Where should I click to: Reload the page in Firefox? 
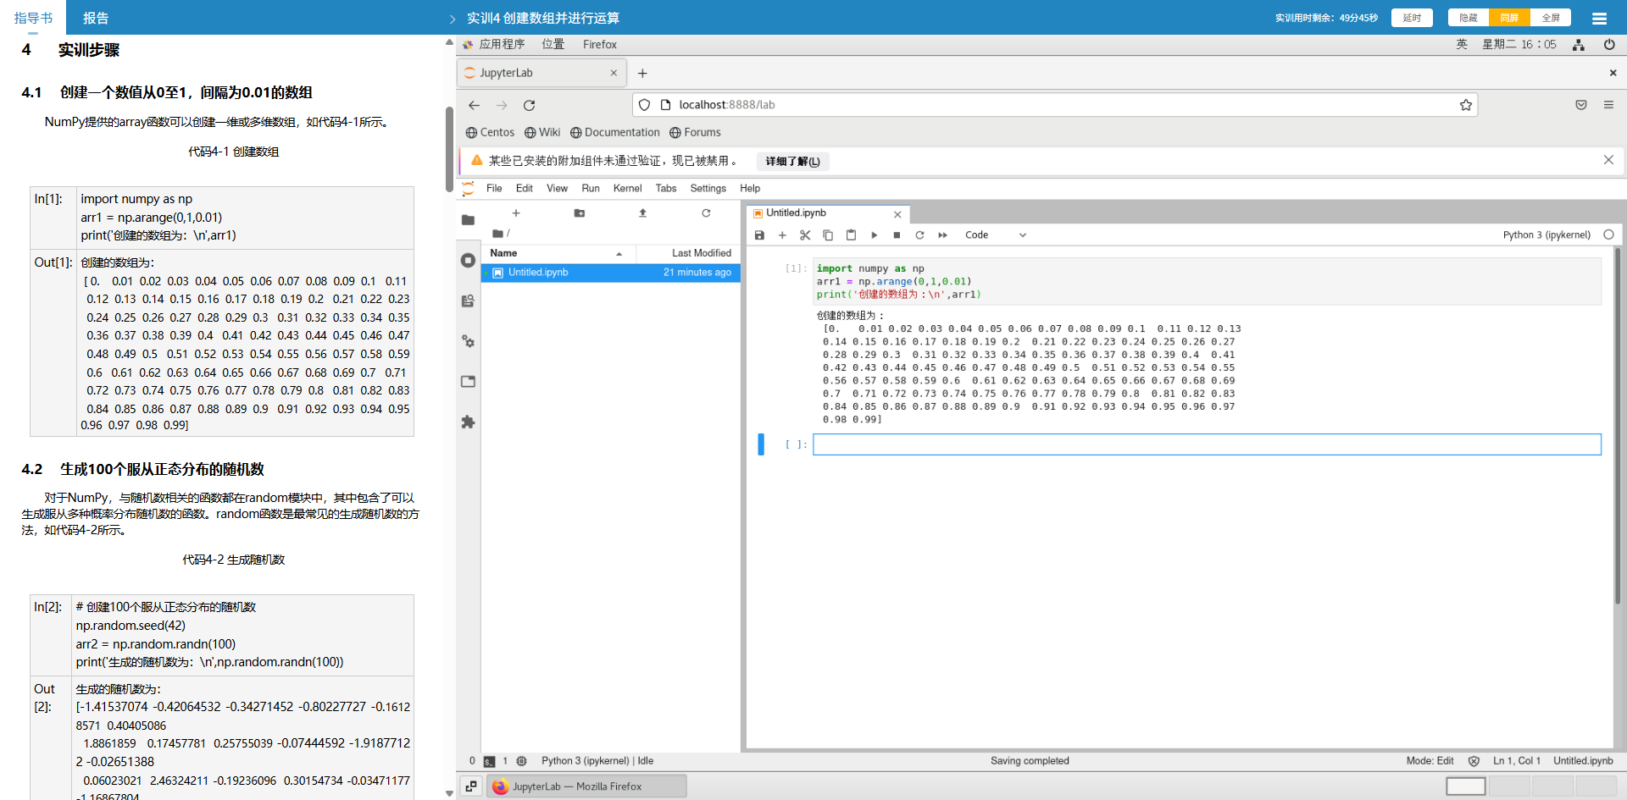point(529,105)
